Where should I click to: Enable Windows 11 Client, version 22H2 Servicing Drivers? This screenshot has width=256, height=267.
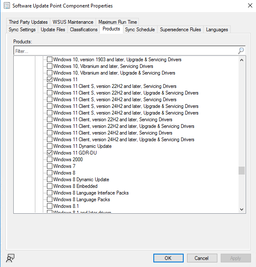[49, 120]
